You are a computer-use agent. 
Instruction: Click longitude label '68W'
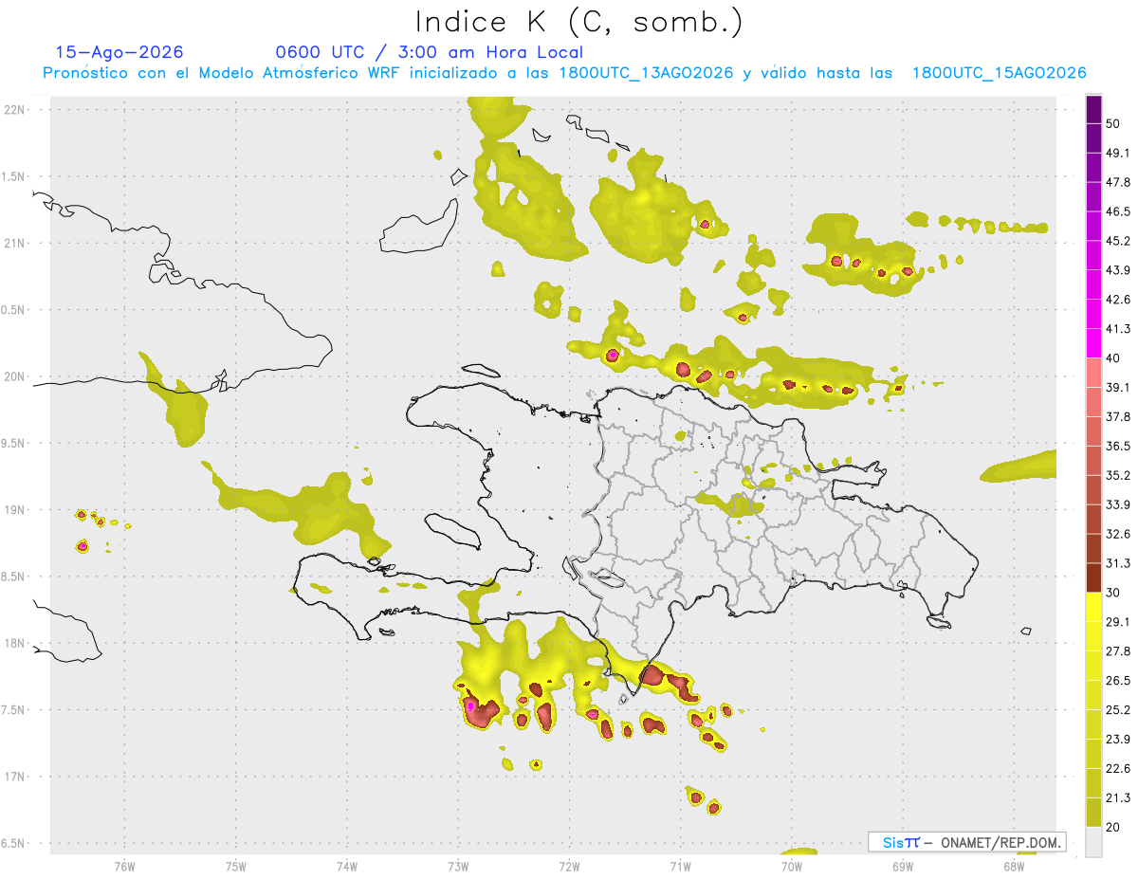click(x=1014, y=866)
